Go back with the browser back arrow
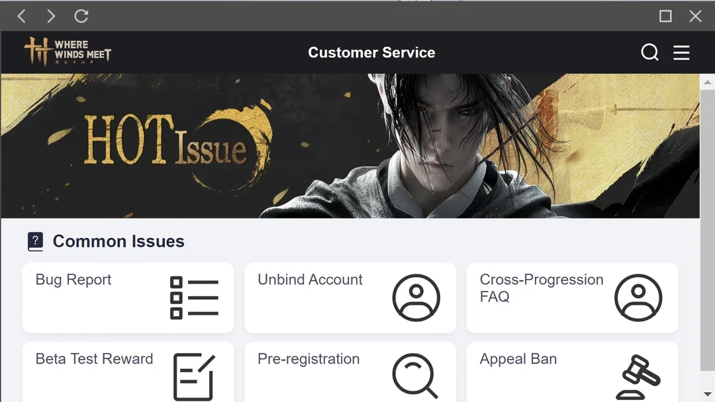715x402 pixels. (x=21, y=17)
